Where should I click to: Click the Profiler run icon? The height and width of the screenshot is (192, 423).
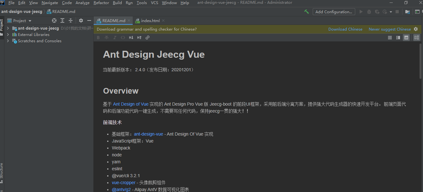(385, 12)
